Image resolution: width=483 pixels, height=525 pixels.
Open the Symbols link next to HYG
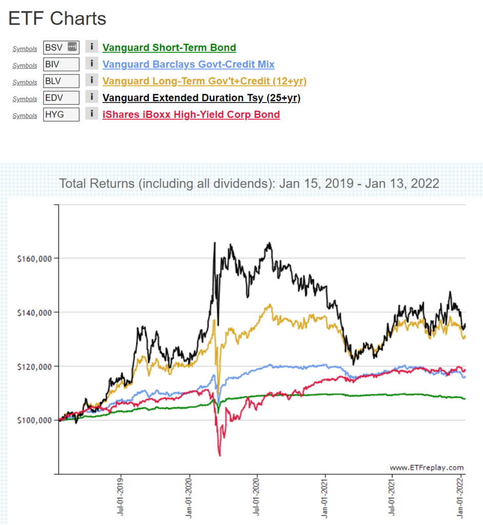coord(25,116)
